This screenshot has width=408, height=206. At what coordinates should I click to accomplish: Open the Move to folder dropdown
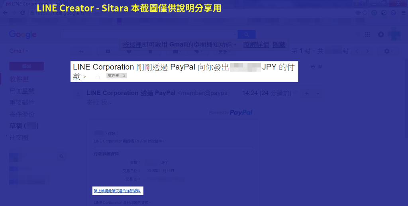pos(177,51)
